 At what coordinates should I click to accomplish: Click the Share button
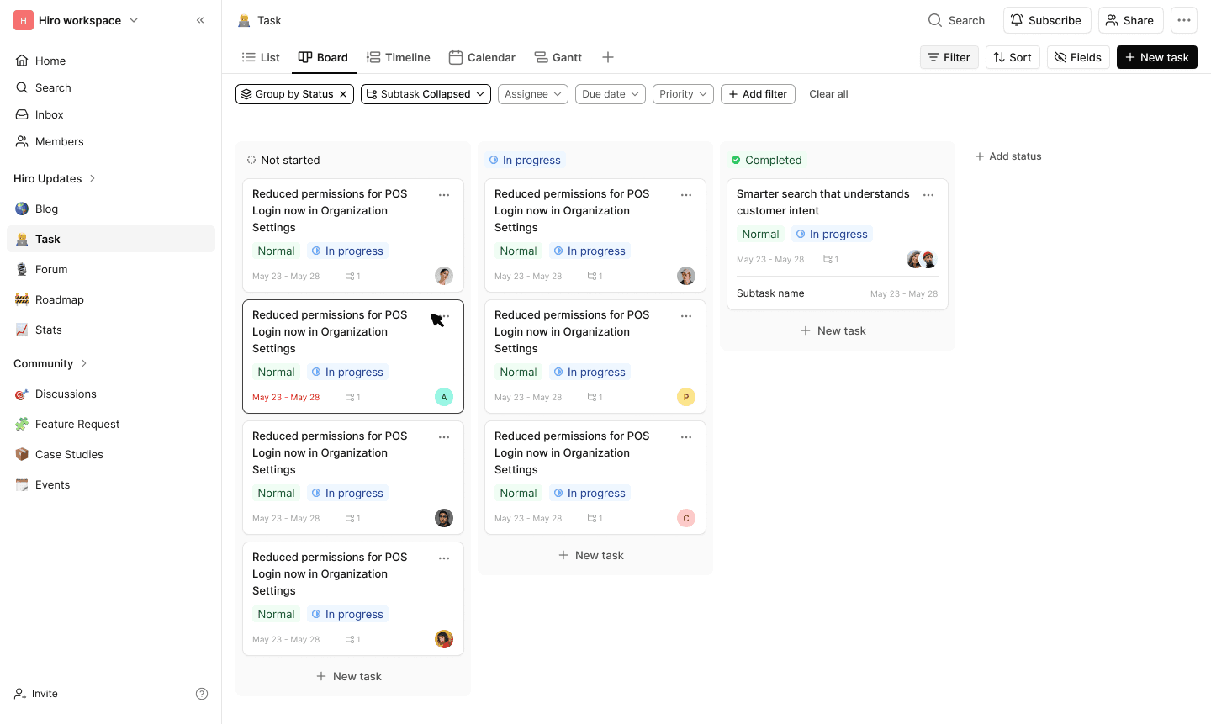(x=1130, y=20)
